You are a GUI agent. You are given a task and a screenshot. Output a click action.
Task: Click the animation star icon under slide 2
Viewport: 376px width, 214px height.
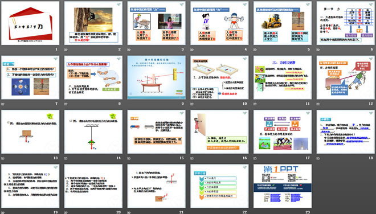pos(66,50)
